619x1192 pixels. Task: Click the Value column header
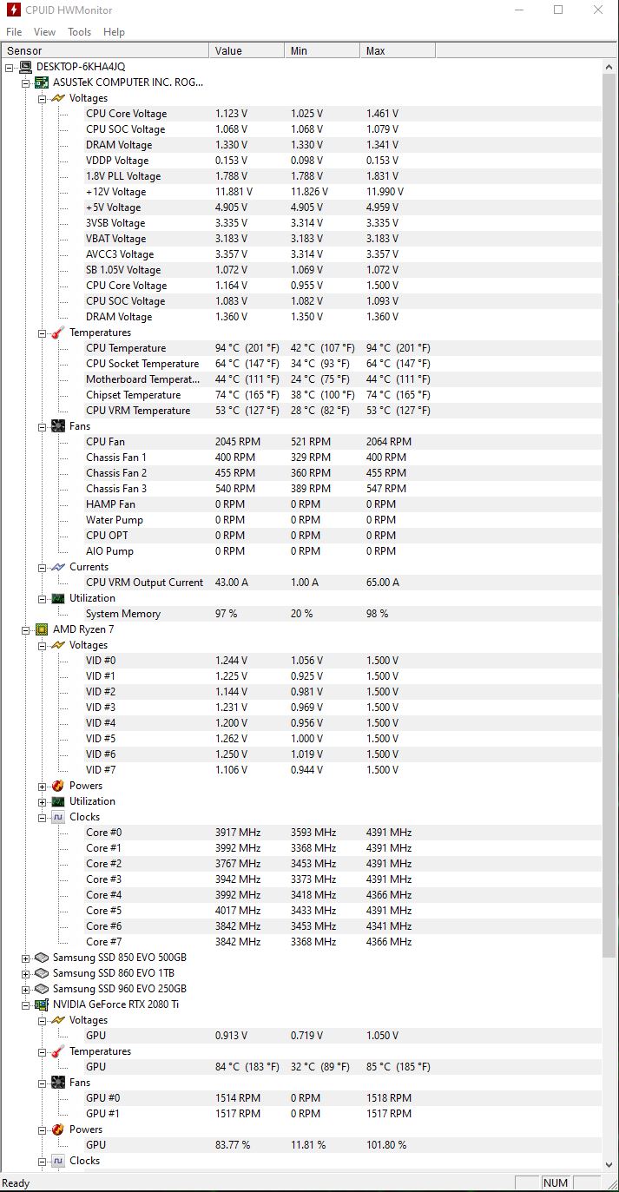tap(247, 50)
